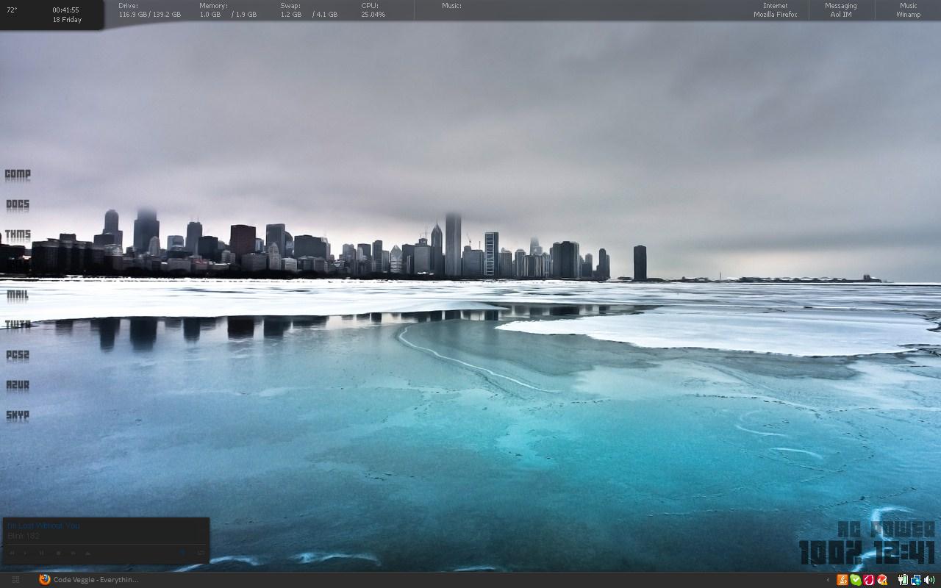Pause playback of I'm Lost Without You
Viewport: 941px width, 588px height.
(40, 553)
